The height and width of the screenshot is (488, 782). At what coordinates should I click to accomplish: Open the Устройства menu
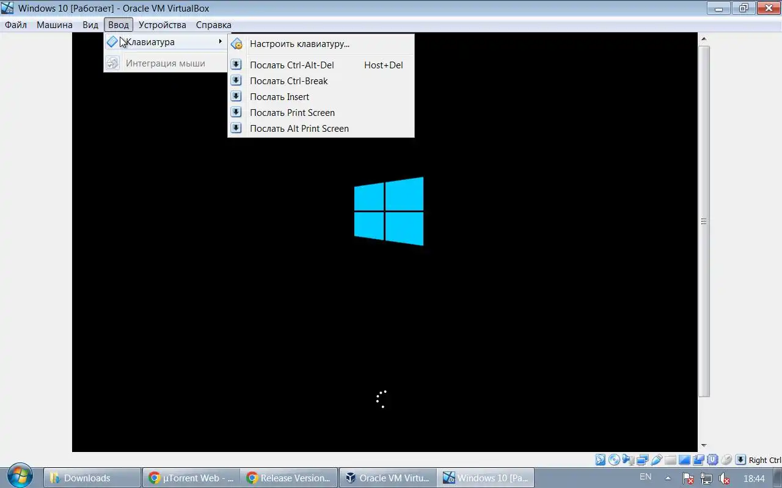tap(162, 25)
